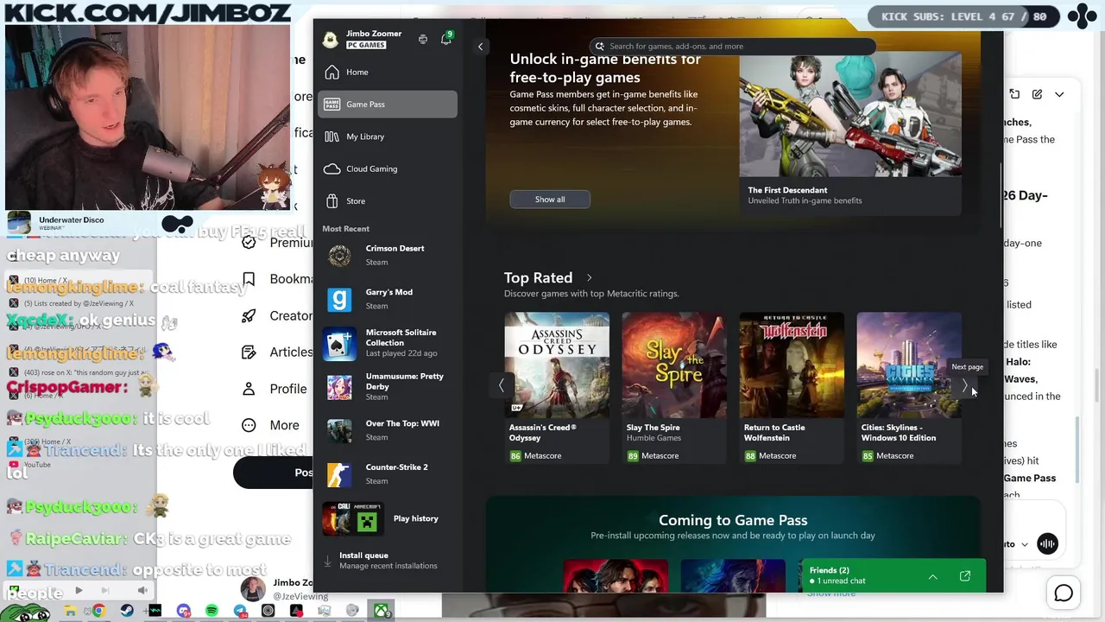This screenshot has height=622, width=1105.
Task: Open the notifications bell with badge
Action: pyautogui.click(x=446, y=39)
